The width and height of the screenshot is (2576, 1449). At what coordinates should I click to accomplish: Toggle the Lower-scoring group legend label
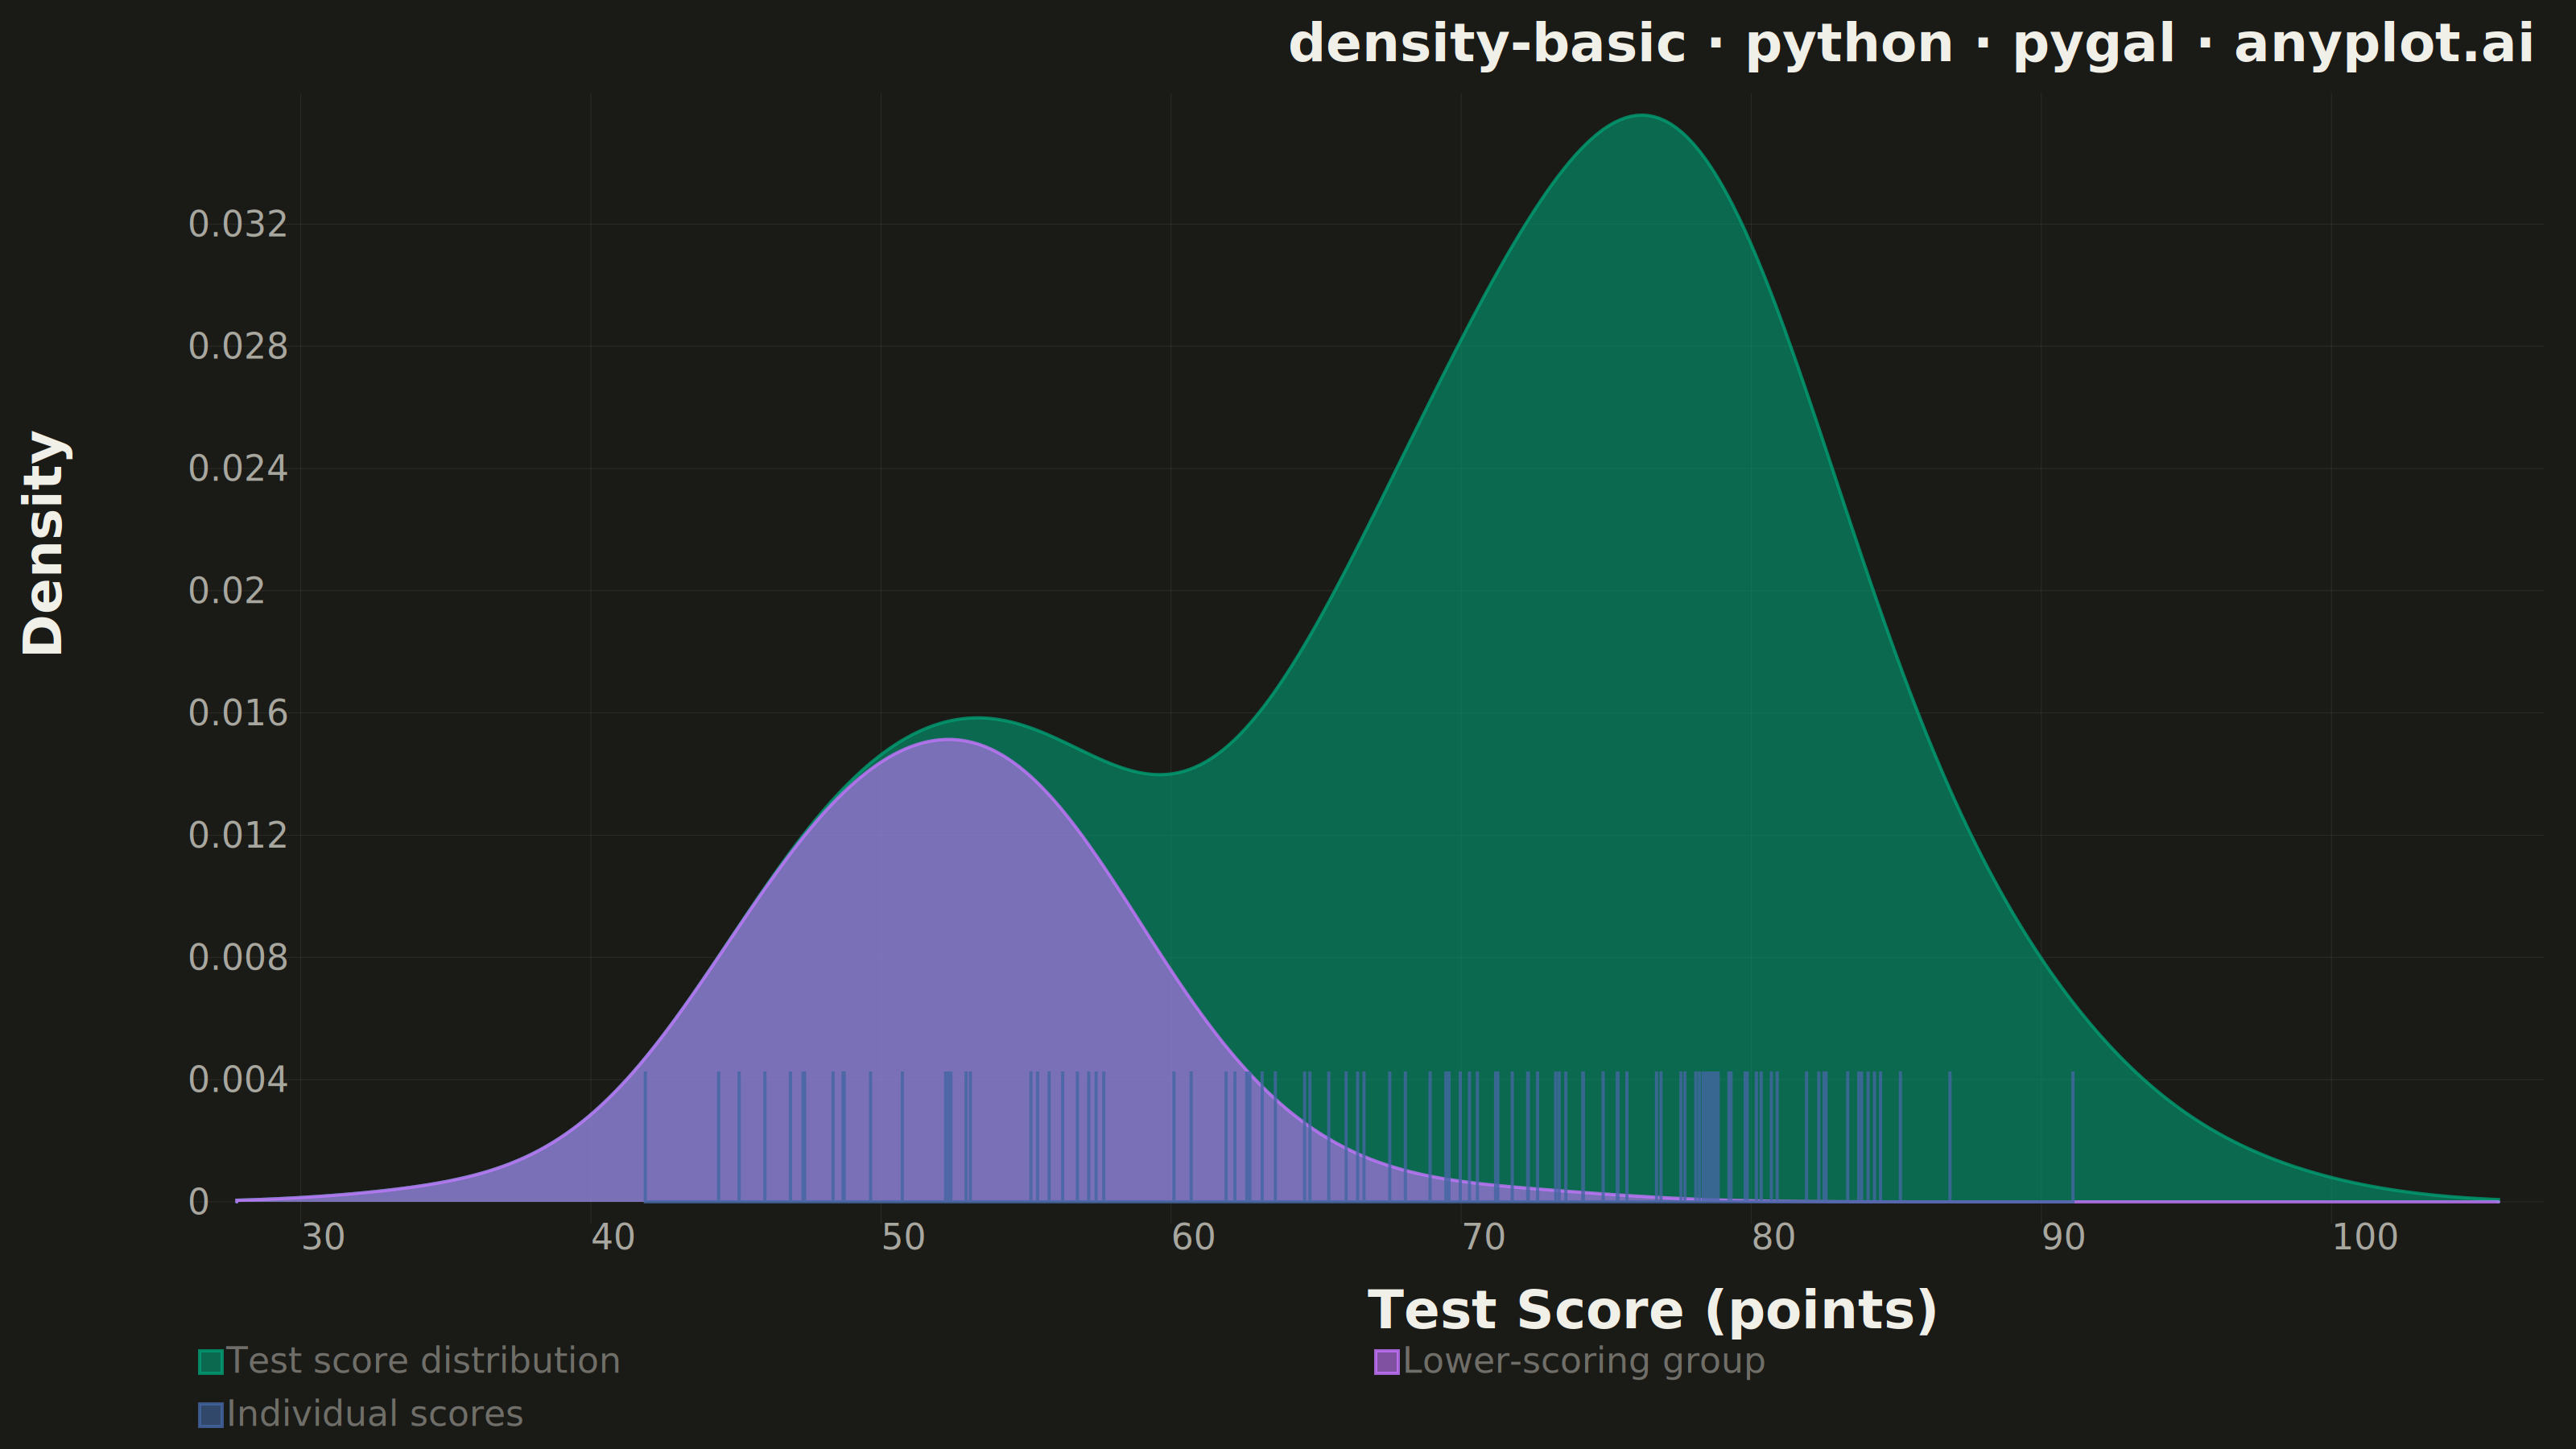coord(1584,1361)
